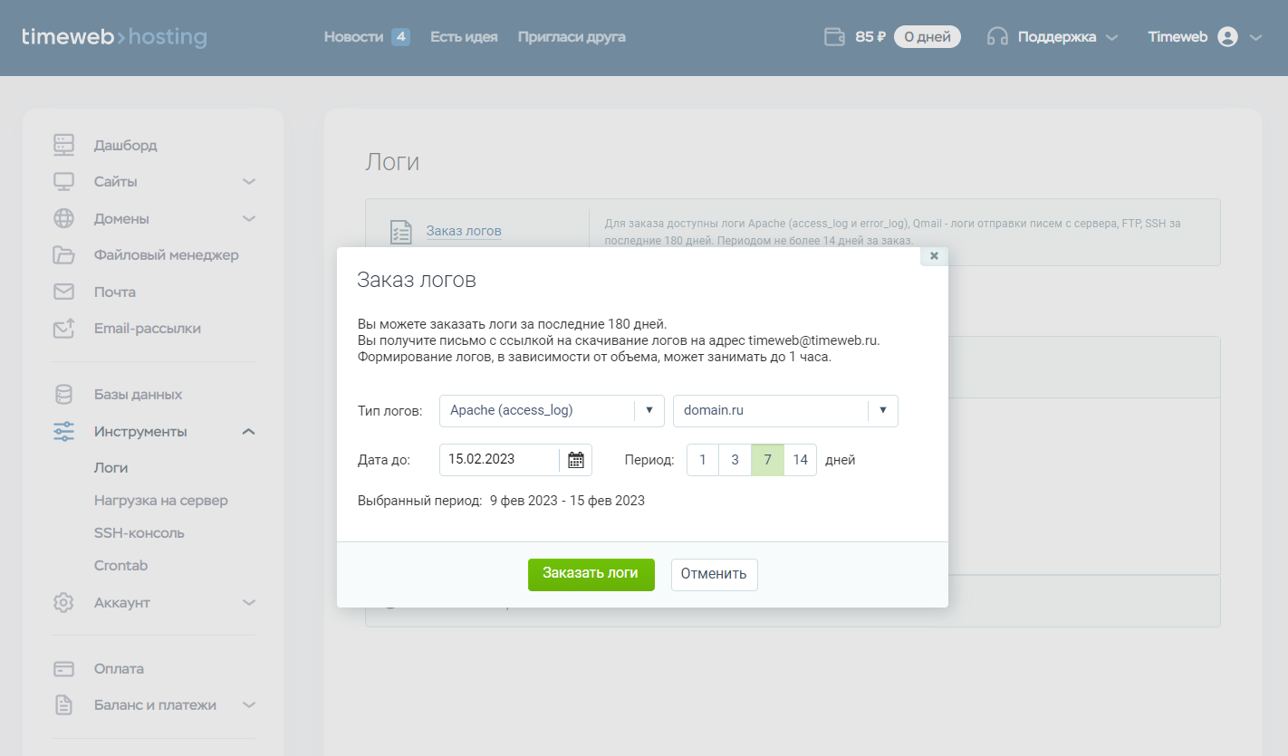Click the Отменить button
Screen dimensions: 1288x756
point(714,574)
